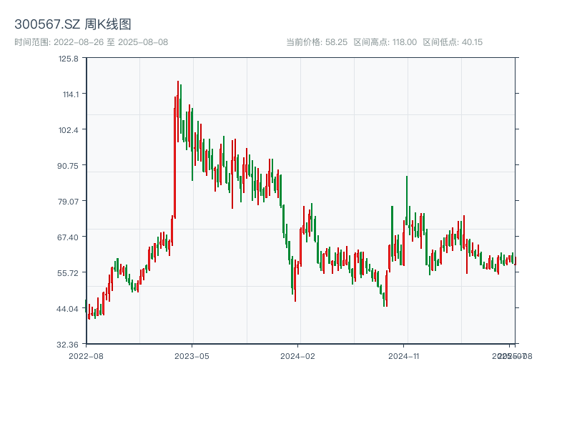This screenshot has width=572, height=429.
Task: Click x-axis date label 2023-05
Action: click(x=192, y=356)
